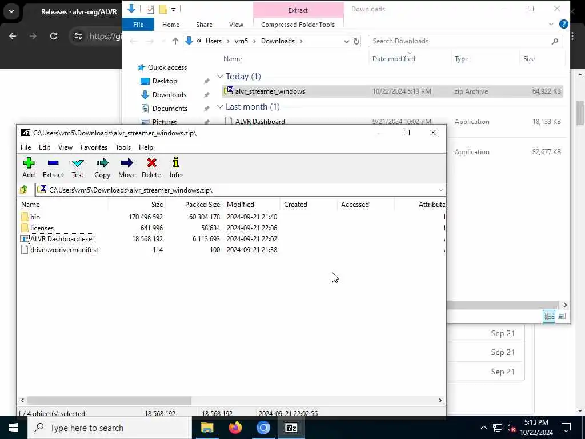This screenshot has height=439, width=585.
Task: Open Help menu in 7-Zip
Action: tap(146, 147)
